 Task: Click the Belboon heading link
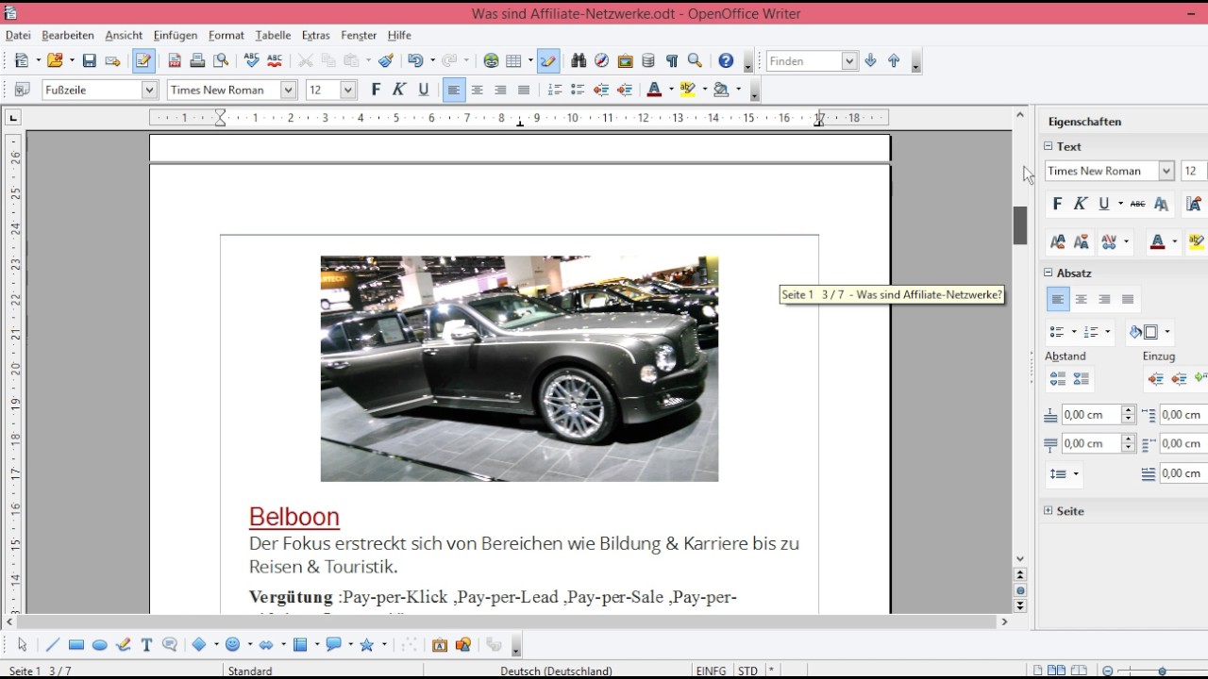tap(294, 517)
